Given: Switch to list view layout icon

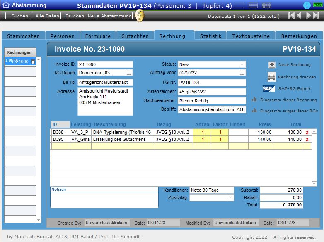Looking at the screenshot, I should click(253, 5).
